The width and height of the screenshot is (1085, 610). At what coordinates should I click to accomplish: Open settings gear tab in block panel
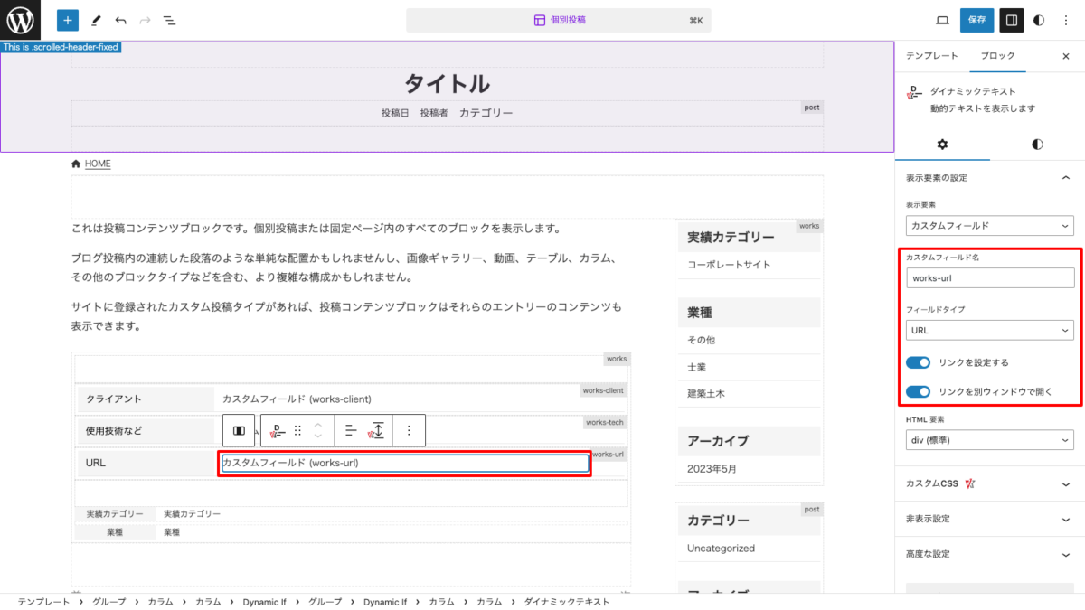coord(942,144)
